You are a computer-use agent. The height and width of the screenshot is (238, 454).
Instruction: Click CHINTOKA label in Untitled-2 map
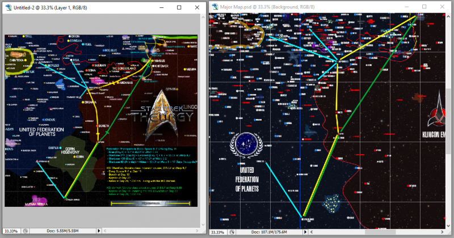coord(16,60)
